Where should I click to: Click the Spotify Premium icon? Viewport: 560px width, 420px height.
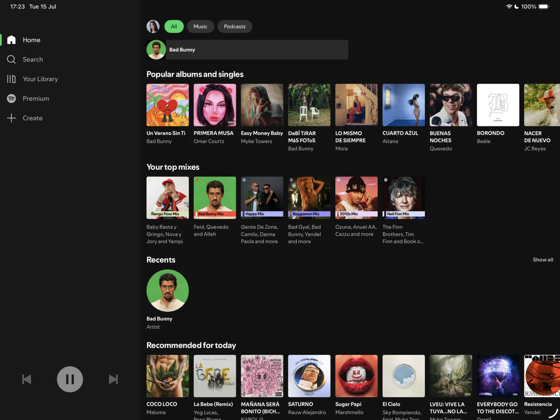click(x=12, y=99)
